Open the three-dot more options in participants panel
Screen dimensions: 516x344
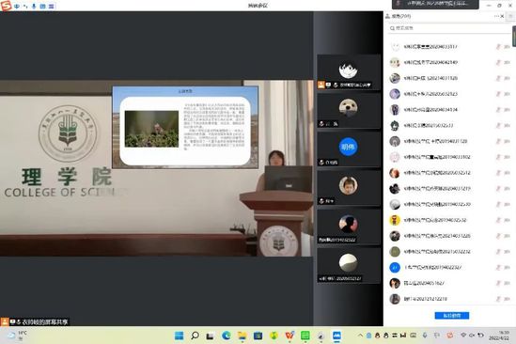pyautogui.click(x=496, y=16)
